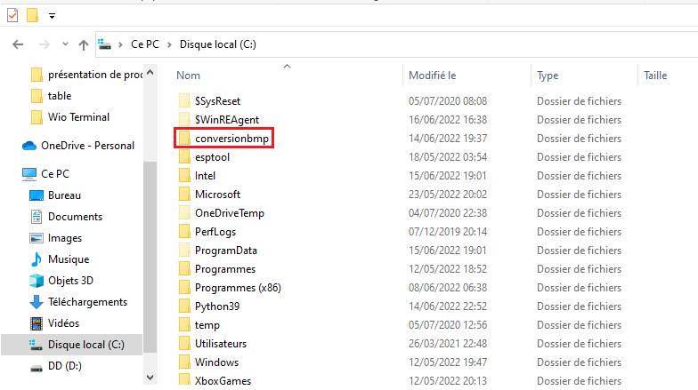This screenshot has width=698, height=390.
Task: Sort by the Modifié le column header
Action: [x=433, y=76]
